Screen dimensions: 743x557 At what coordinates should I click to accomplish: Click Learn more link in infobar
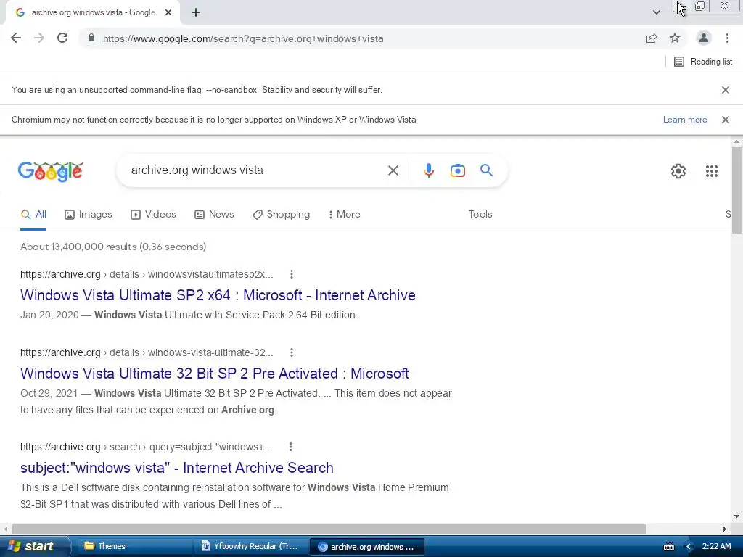[x=685, y=120]
